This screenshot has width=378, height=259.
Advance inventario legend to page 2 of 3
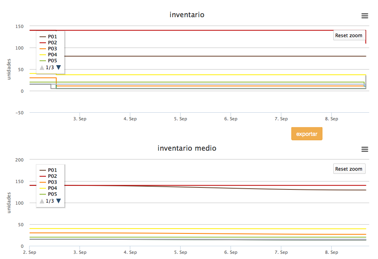click(59, 67)
